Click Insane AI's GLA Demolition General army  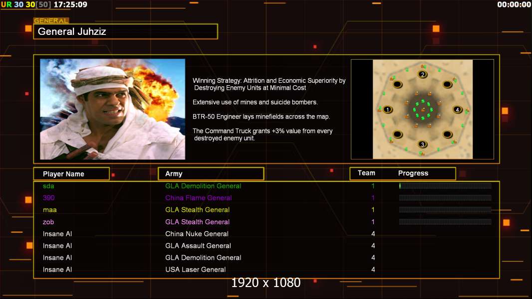point(203,258)
